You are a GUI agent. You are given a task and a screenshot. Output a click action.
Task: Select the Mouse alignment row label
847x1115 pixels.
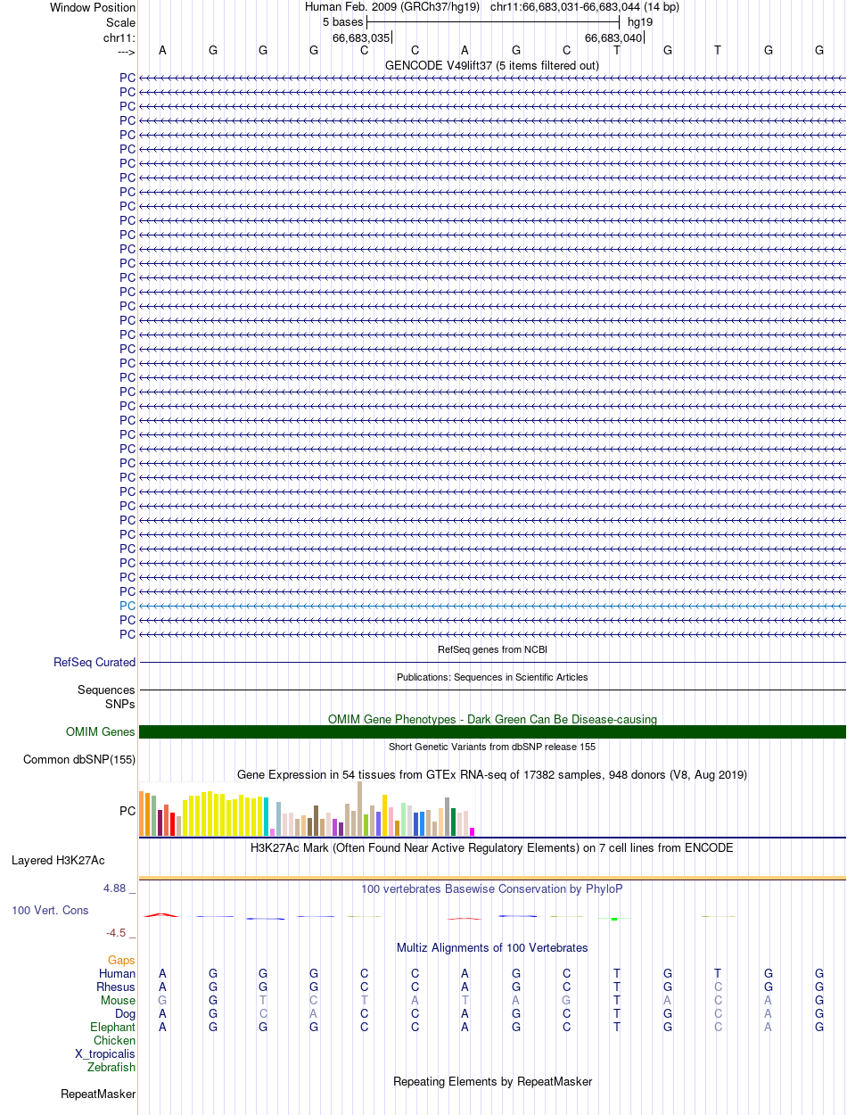pos(119,1001)
